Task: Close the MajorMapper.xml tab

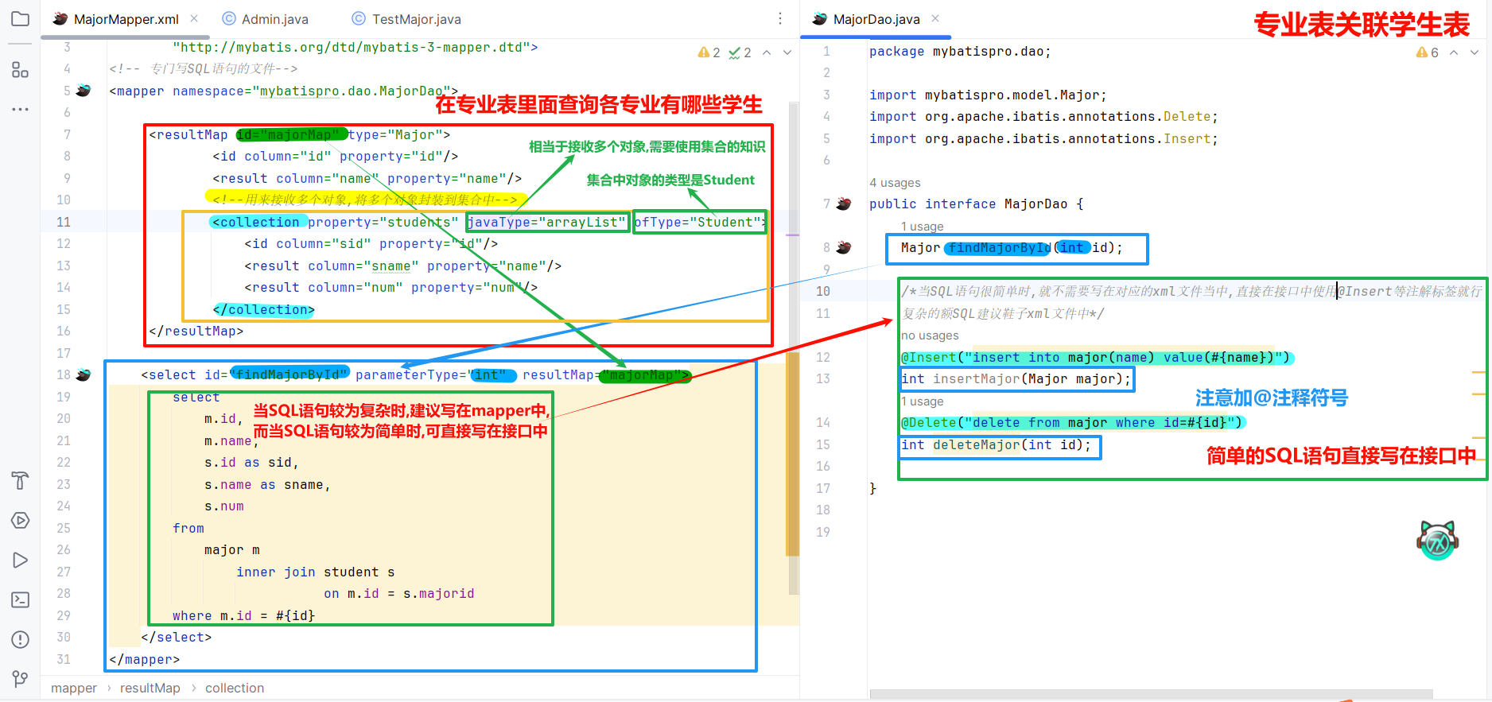Action: click(x=194, y=18)
